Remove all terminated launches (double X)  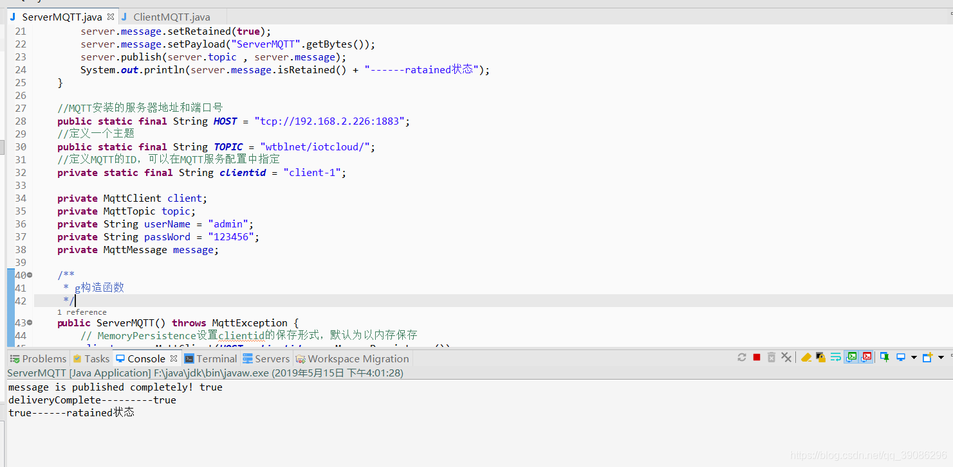[x=786, y=357]
